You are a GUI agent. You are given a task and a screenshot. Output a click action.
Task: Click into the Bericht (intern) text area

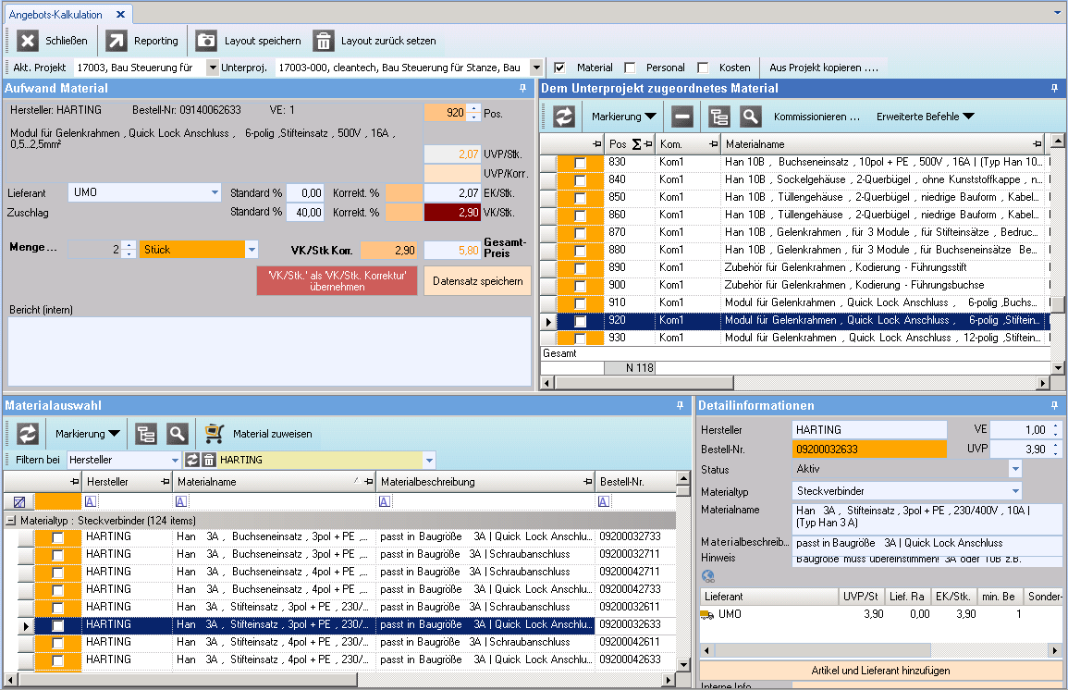(269, 350)
